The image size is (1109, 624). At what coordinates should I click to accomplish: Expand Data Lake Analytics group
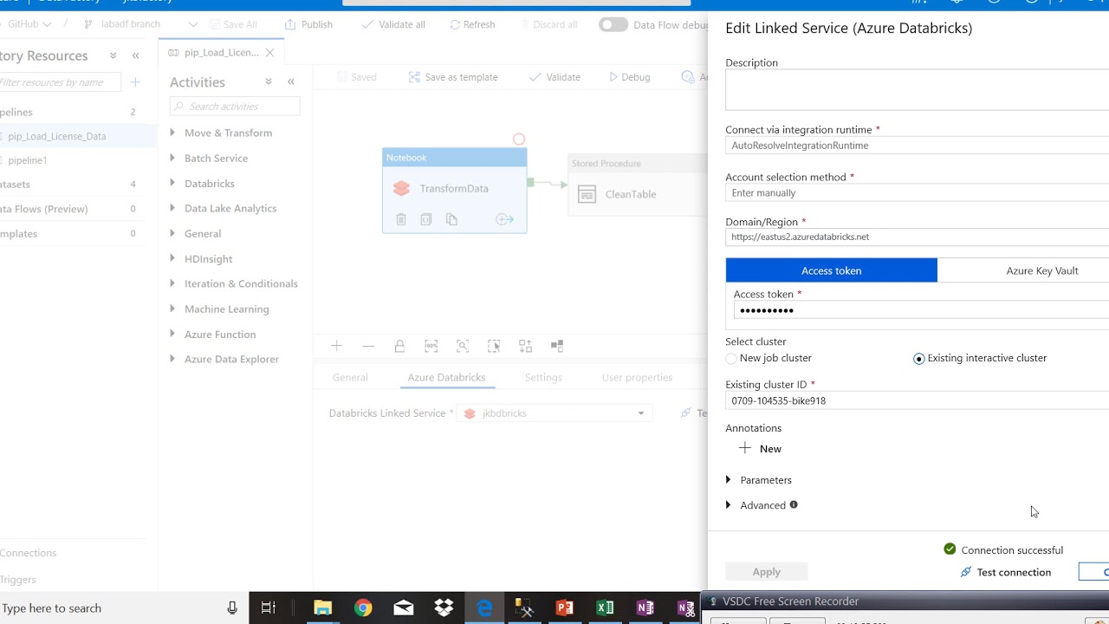(172, 208)
